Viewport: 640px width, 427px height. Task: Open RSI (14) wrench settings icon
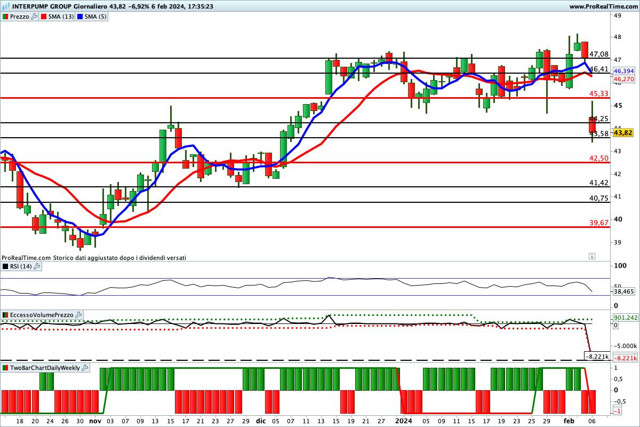coord(37,266)
